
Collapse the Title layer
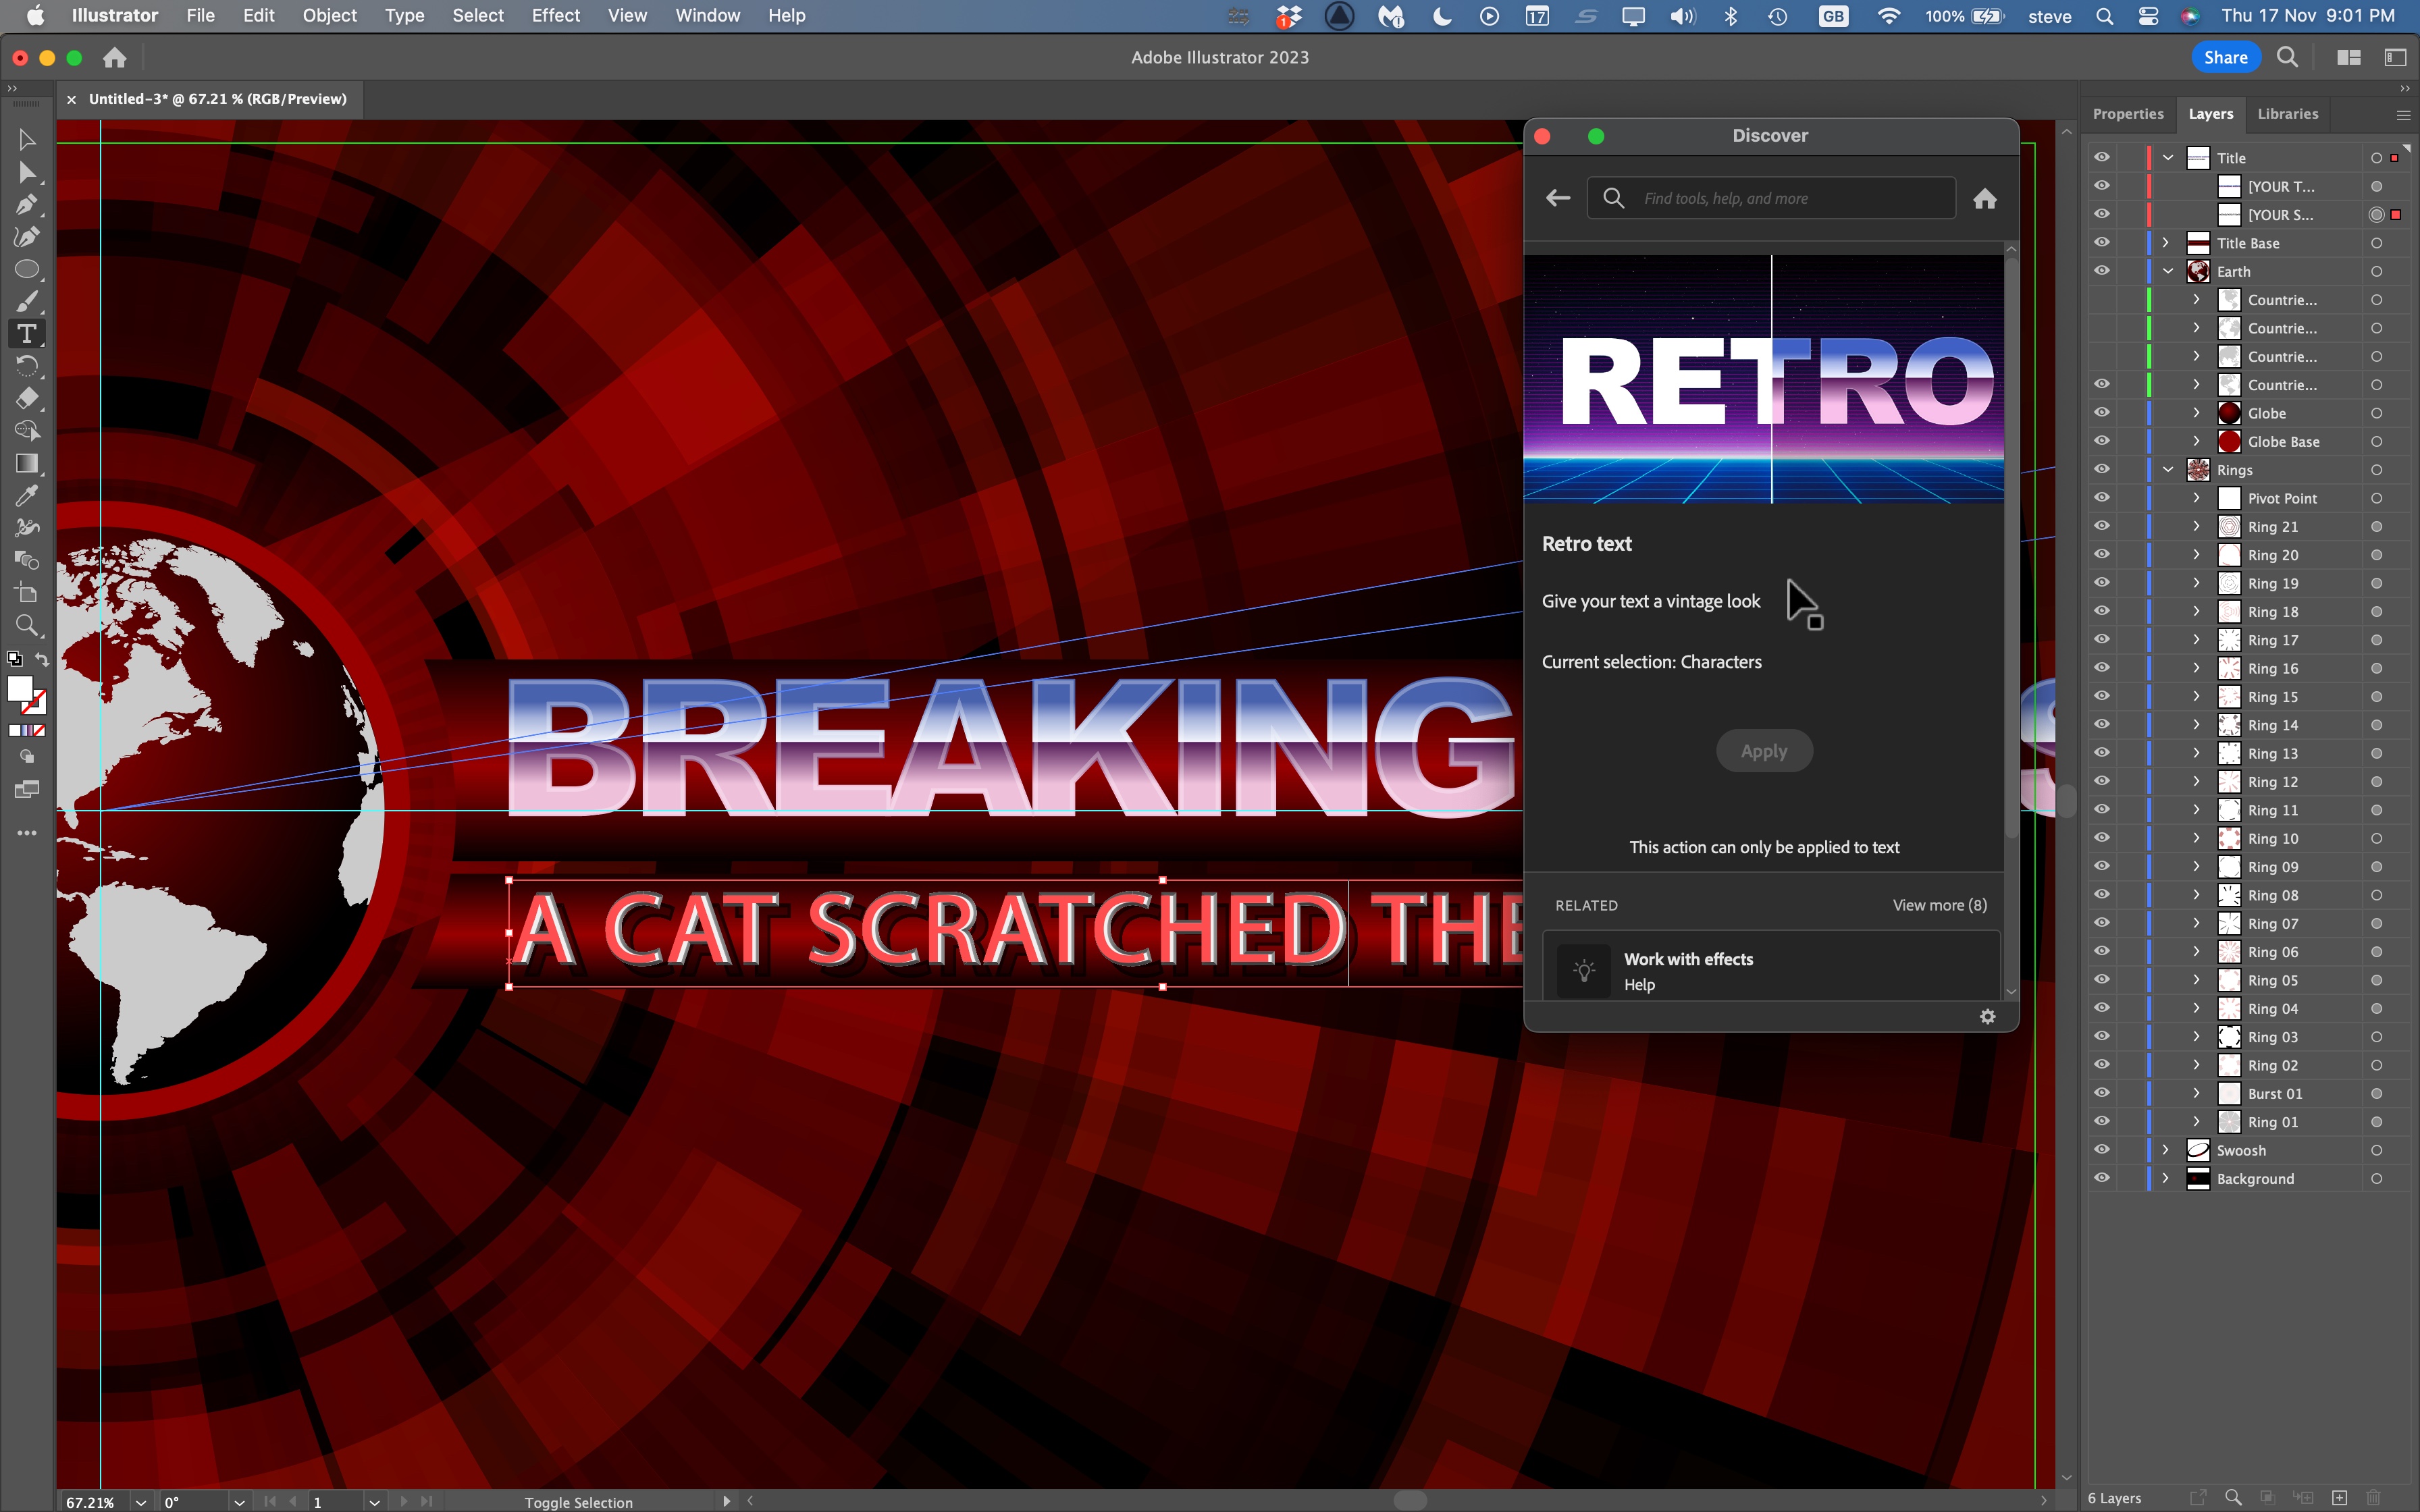(x=2167, y=157)
